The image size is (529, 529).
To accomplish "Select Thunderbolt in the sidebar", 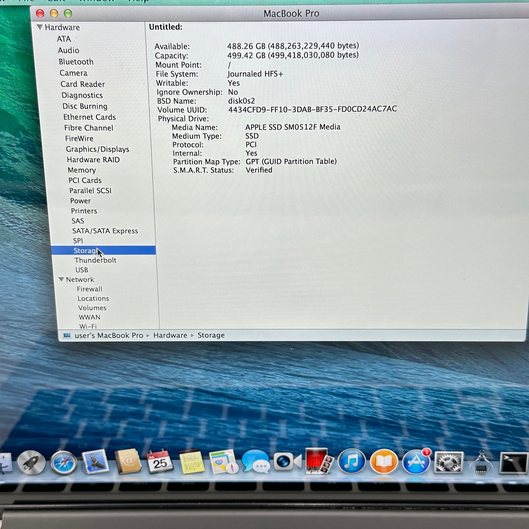I will tap(95, 260).
